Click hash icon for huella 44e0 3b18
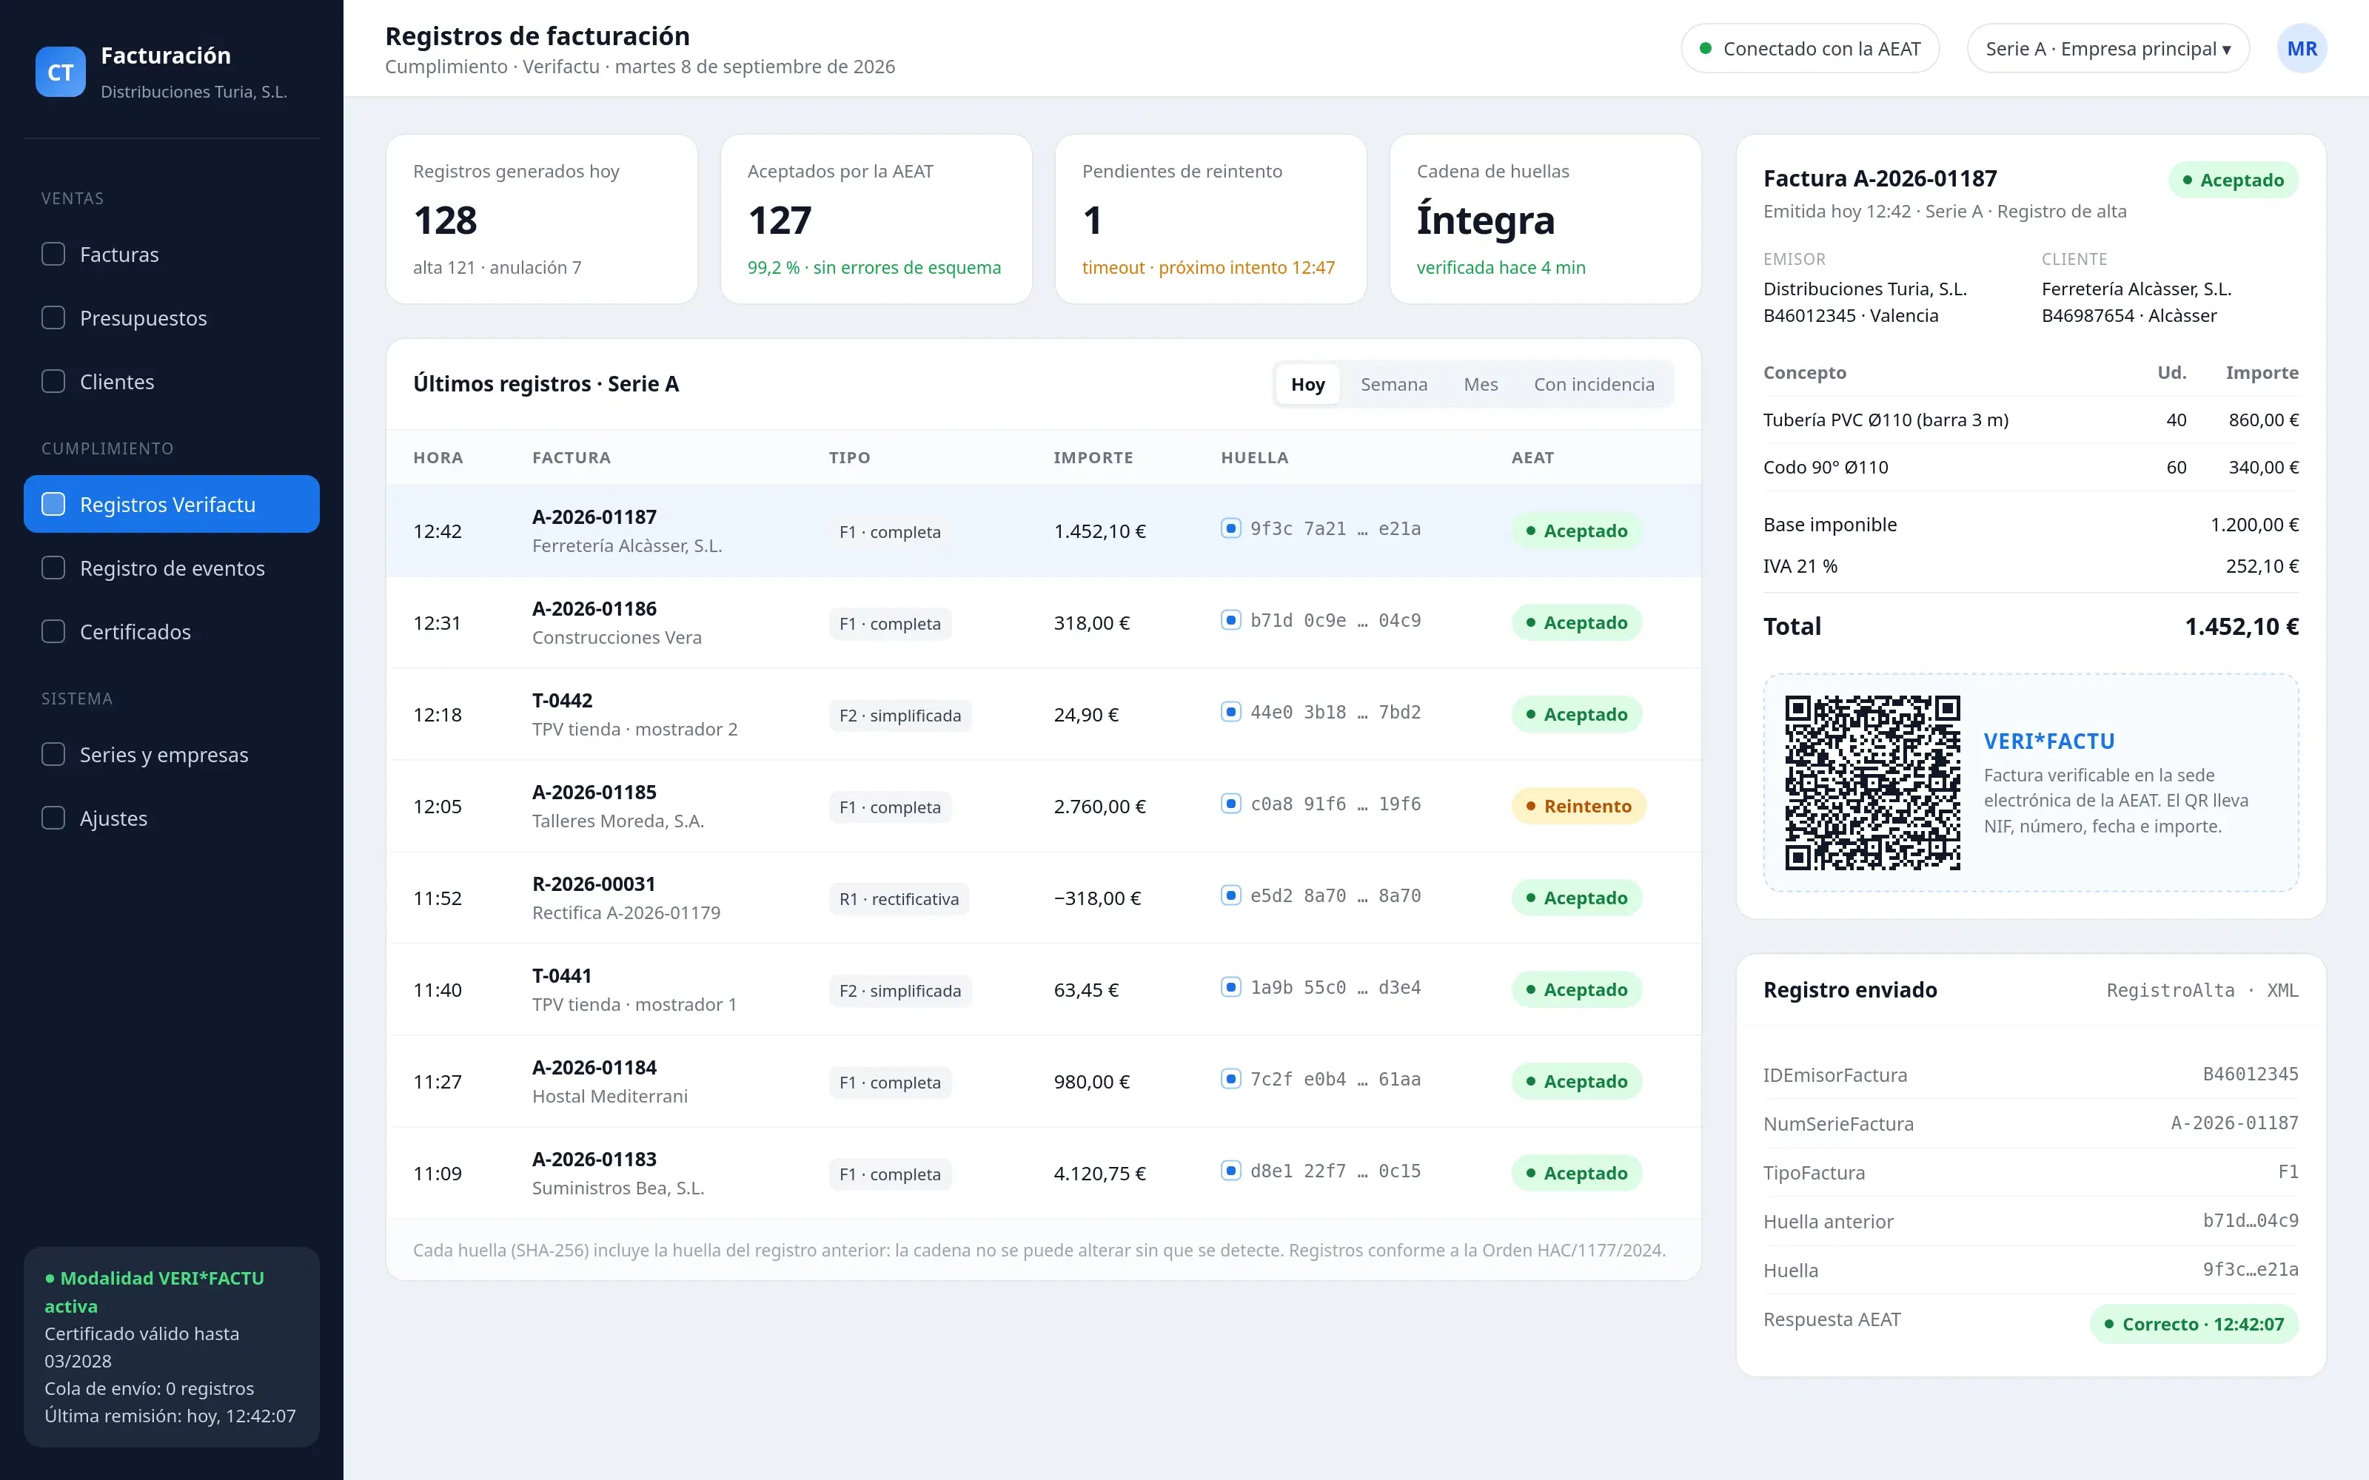2369x1480 pixels. tap(1231, 712)
